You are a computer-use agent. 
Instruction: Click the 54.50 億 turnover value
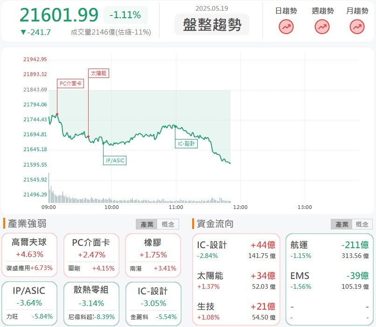point(264,317)
